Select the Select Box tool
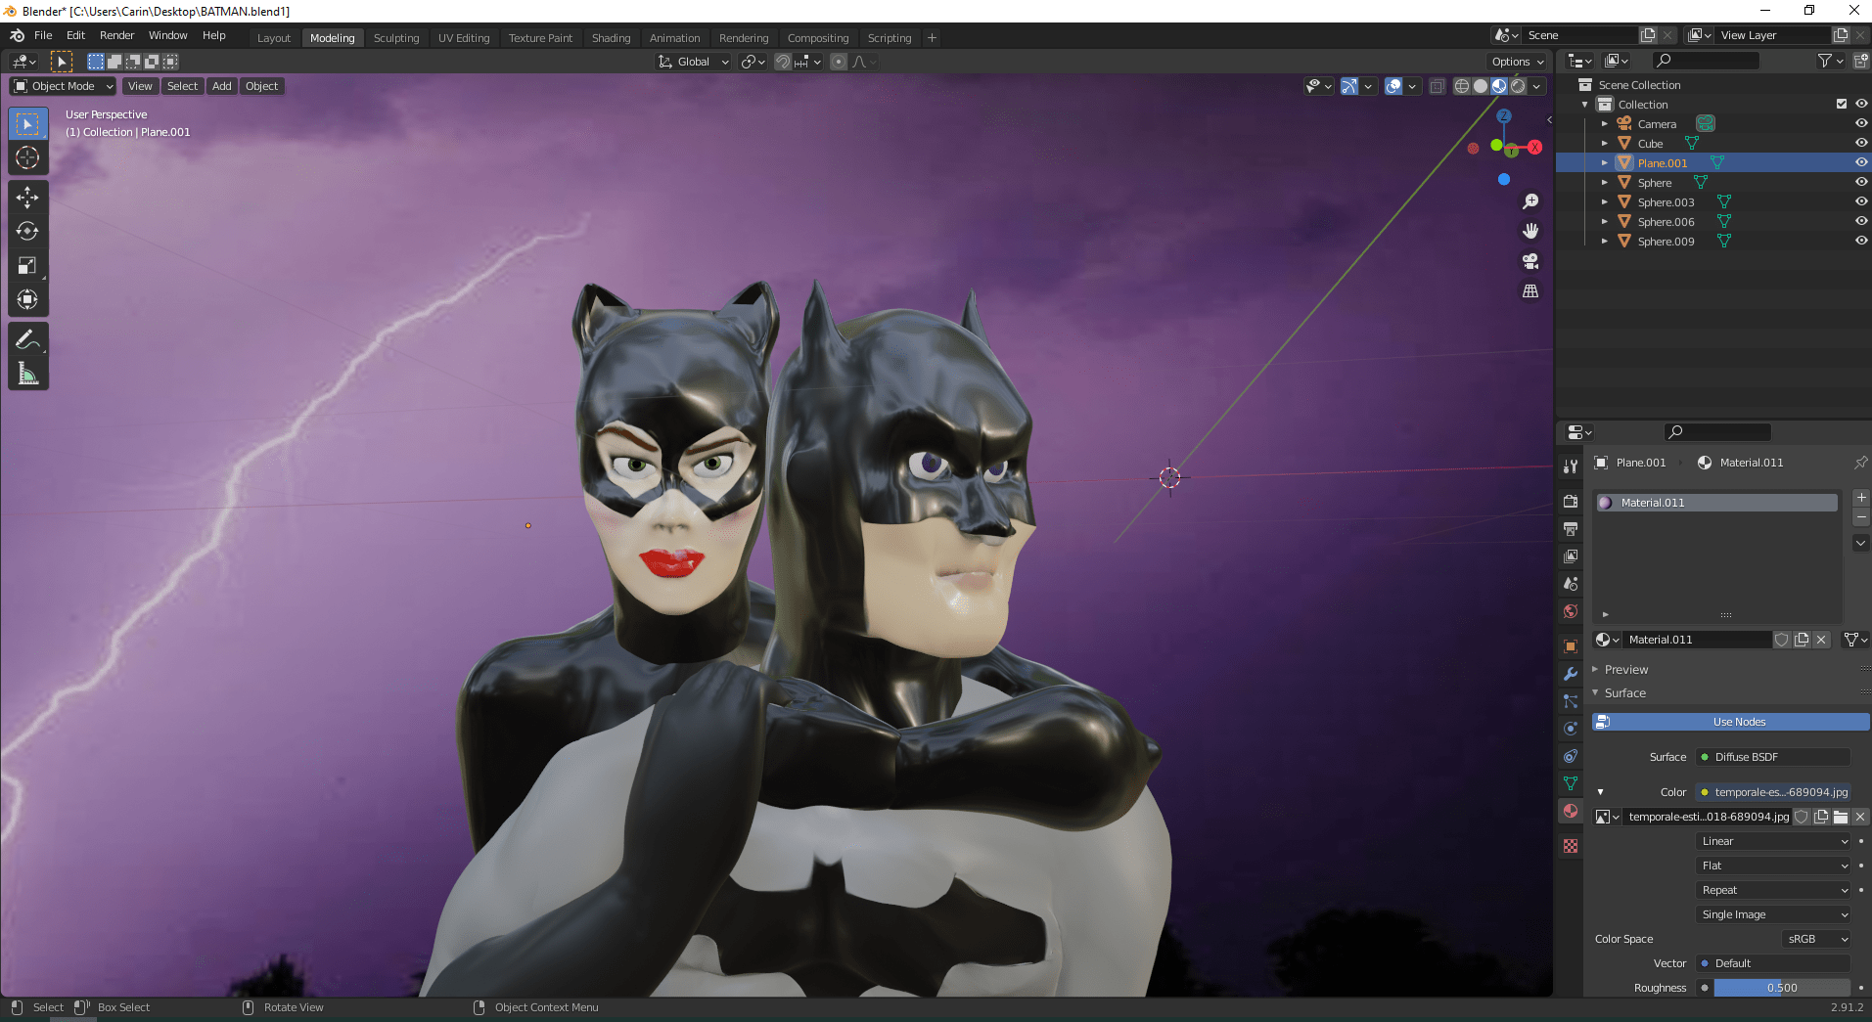 [27, 124]
